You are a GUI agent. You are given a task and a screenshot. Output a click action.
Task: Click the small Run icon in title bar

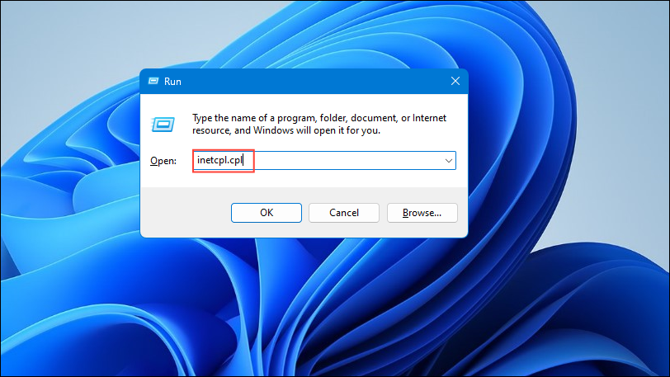click(x=153, y=81)
